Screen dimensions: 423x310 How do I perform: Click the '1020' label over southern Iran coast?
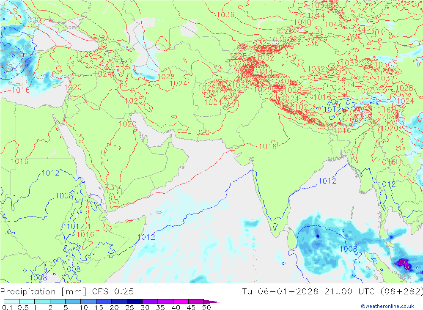pos(201,132)
